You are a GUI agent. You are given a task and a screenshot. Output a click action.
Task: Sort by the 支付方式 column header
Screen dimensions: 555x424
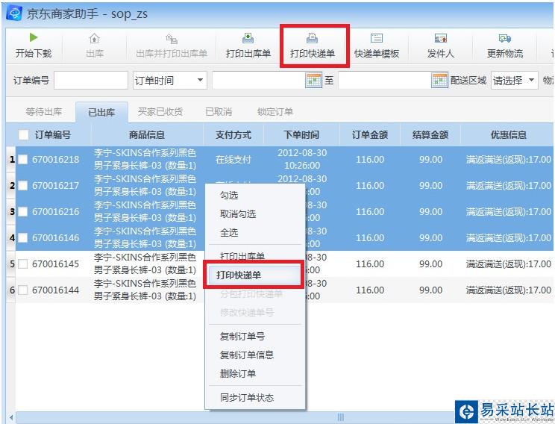pos(233,134)
